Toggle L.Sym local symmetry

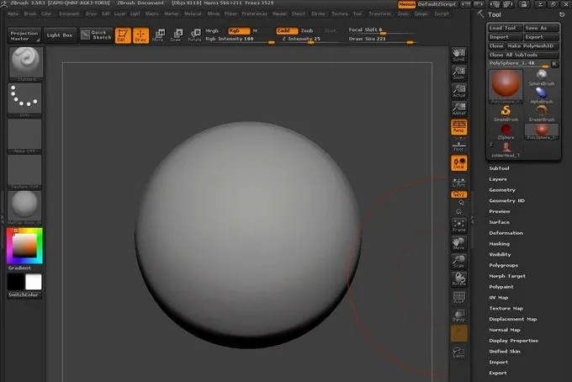coord(458,182)
